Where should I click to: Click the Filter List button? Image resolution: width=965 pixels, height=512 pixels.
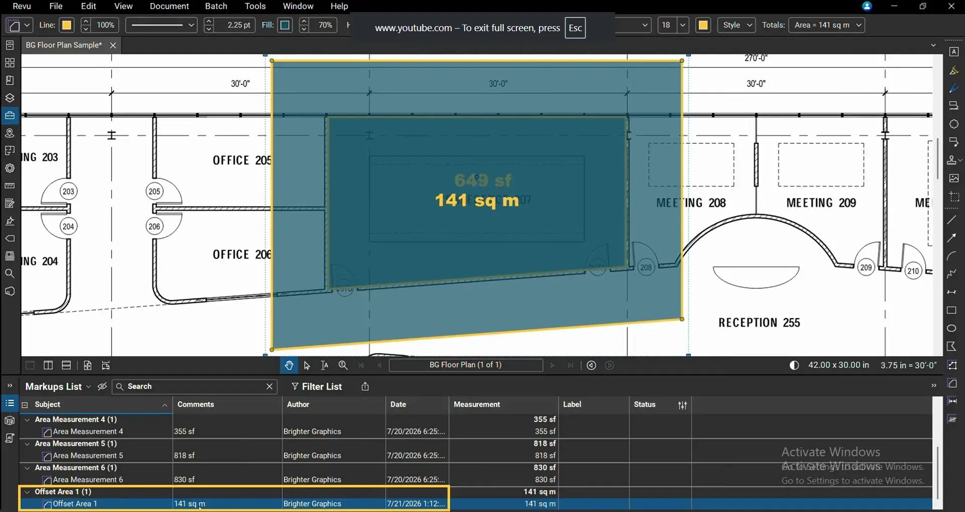tap(316, 386)
